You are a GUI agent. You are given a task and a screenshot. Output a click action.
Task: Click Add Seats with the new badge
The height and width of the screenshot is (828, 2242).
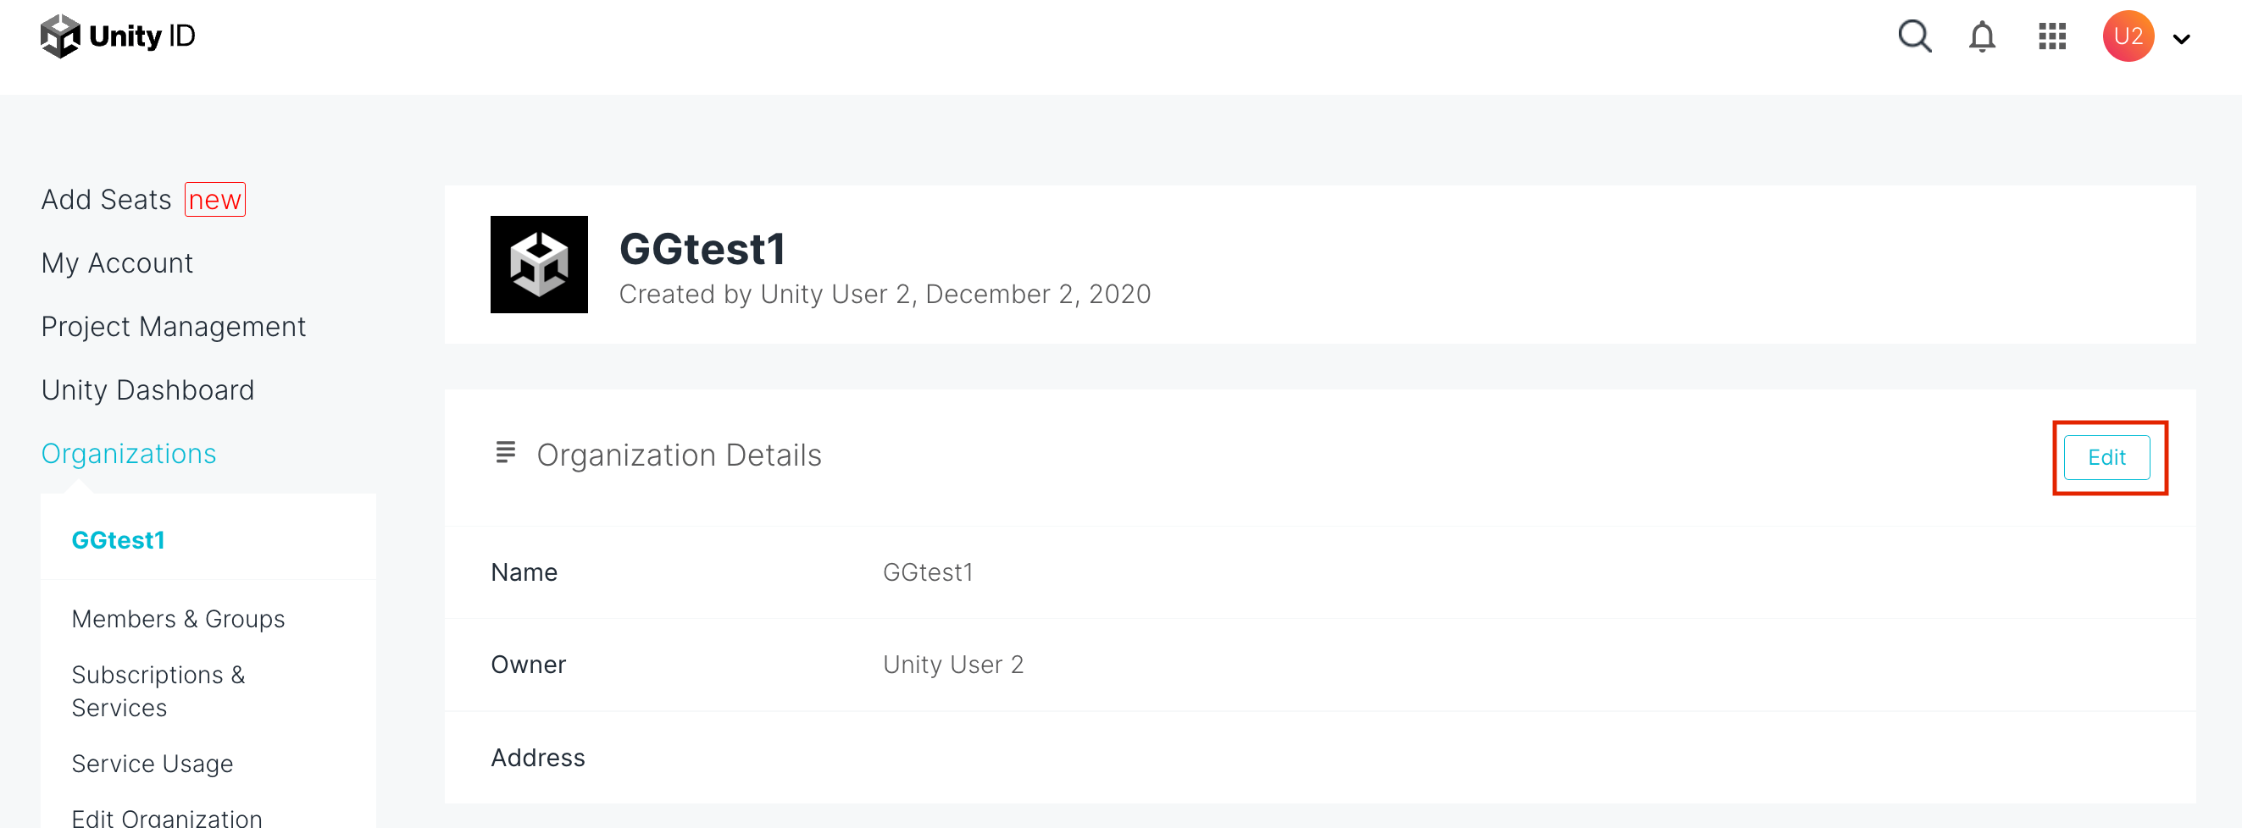click(105, 198)
